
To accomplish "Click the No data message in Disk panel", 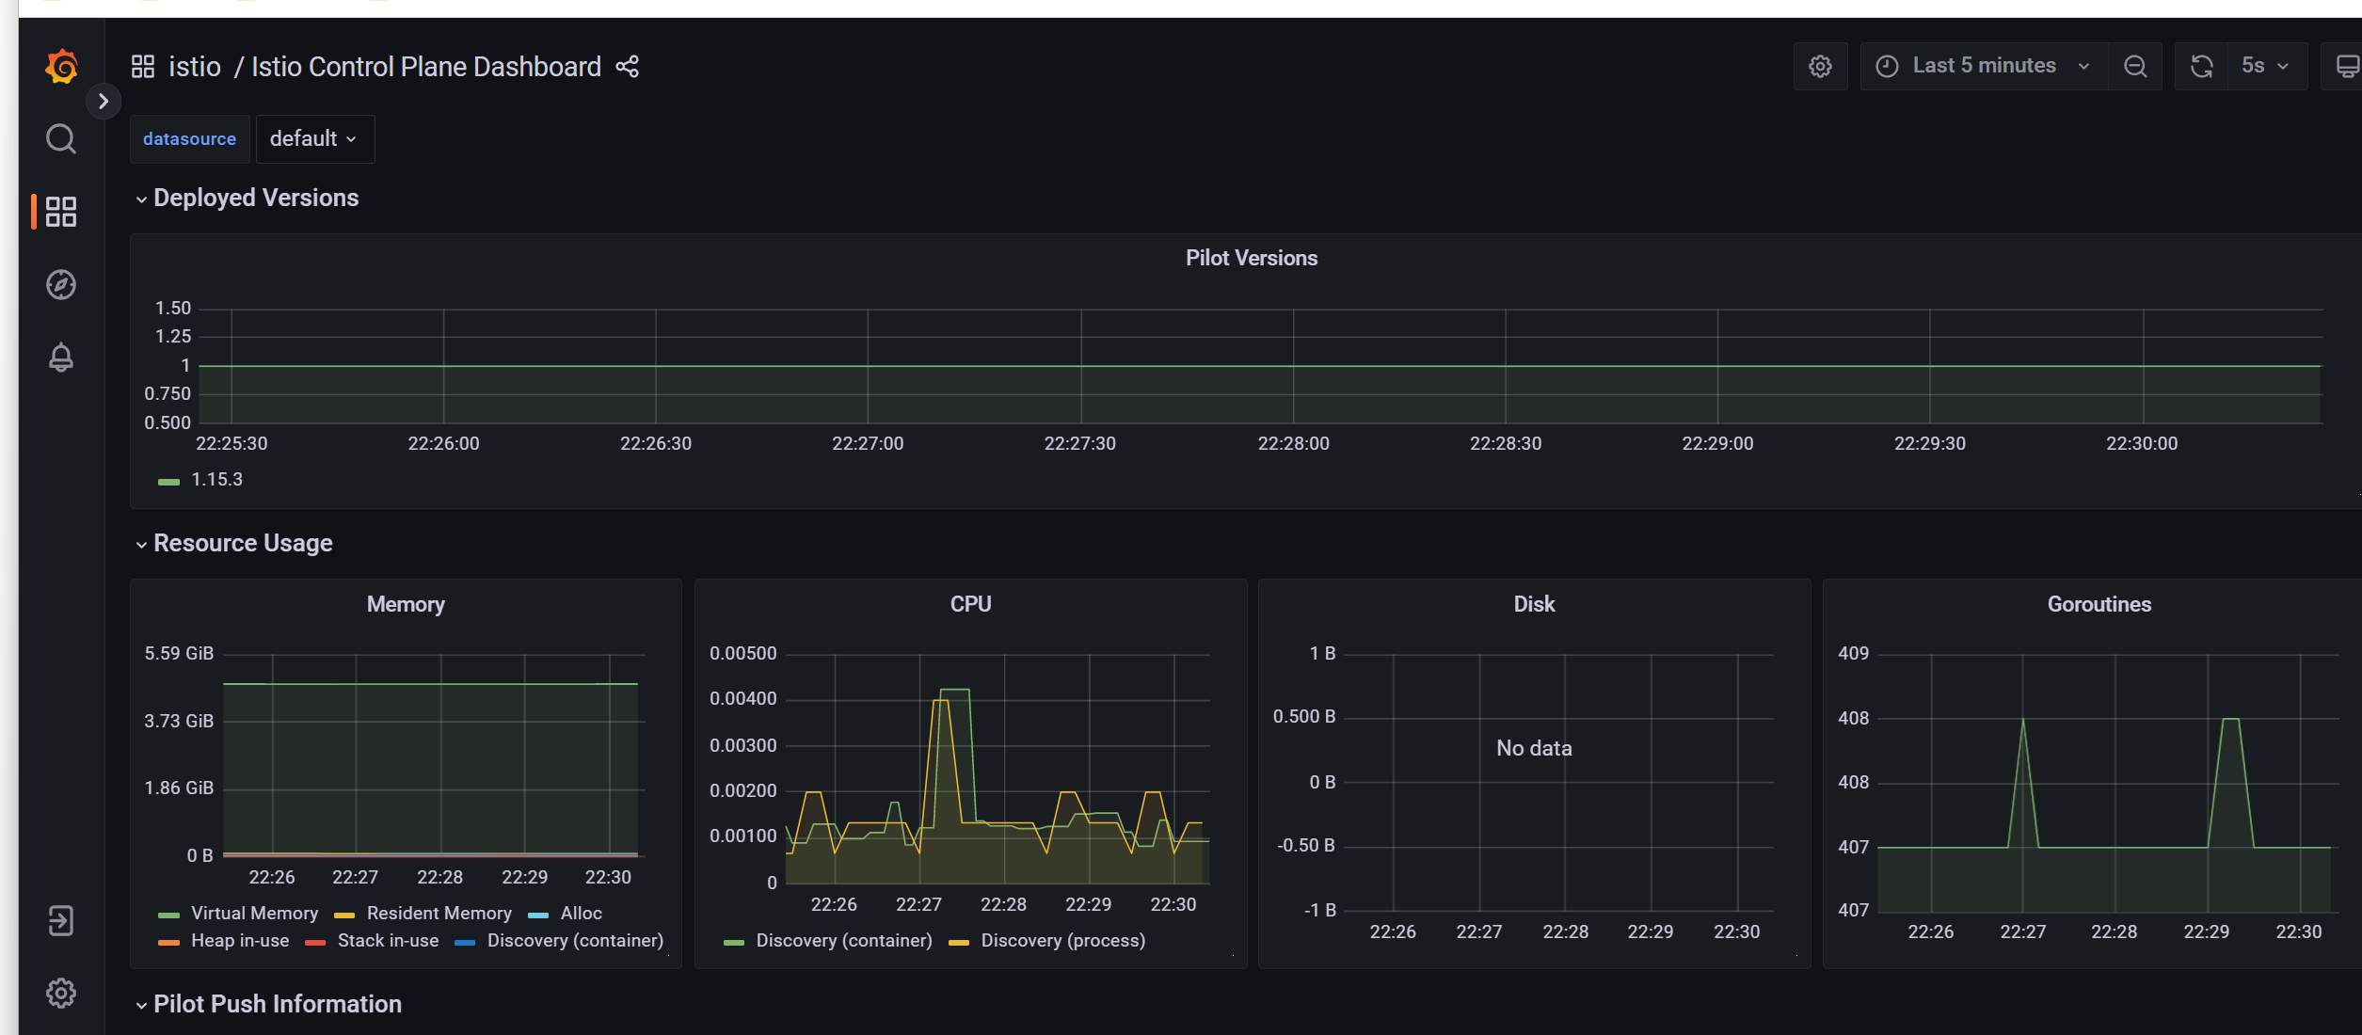I will [1534, 748].
